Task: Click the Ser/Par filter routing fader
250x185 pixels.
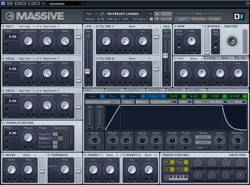Action: coord(87,71)
